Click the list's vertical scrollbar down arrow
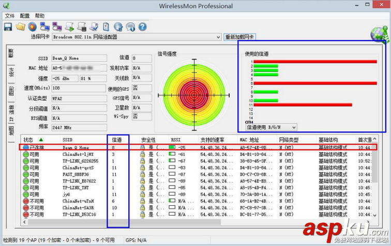The height and width of the screenshot is (246, 391). (x=374, y=216)
